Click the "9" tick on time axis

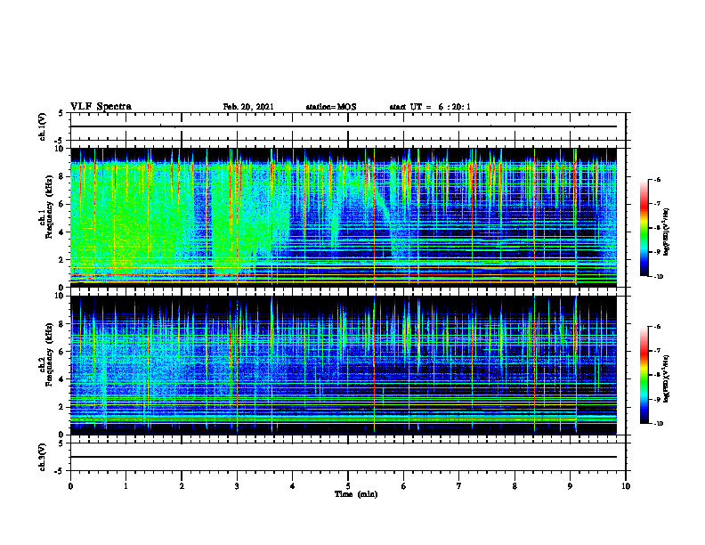[570, 486]
